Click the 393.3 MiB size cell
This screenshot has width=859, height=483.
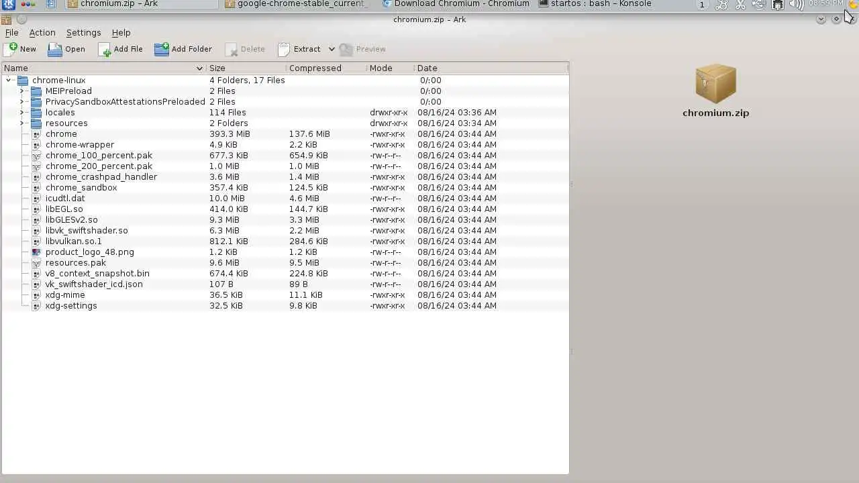tap(230, 134)
